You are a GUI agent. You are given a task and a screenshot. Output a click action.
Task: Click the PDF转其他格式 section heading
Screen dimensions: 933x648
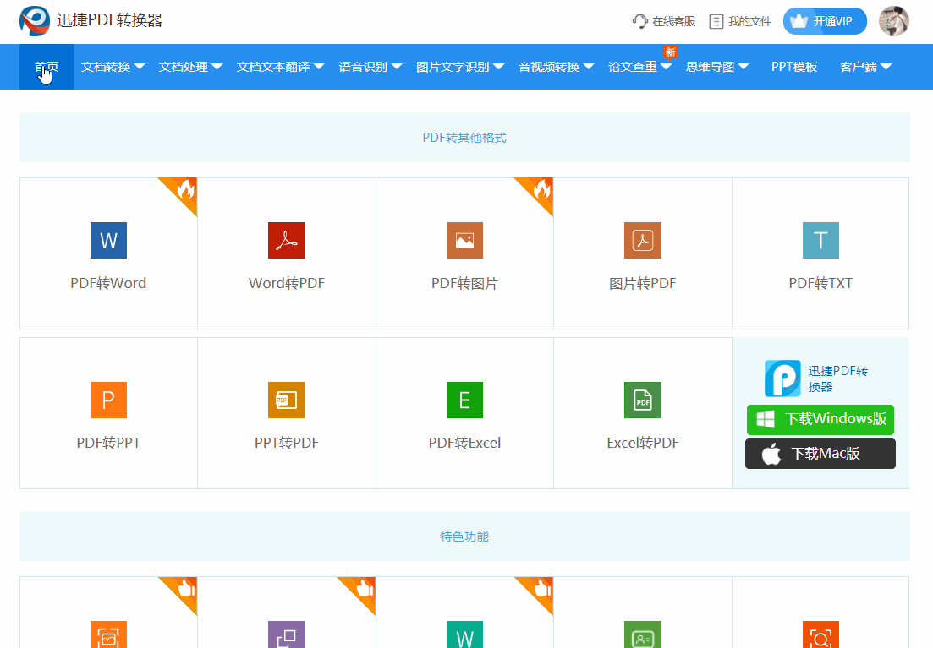464,138
